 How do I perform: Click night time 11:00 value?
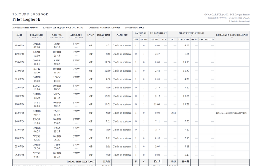click(x=157, y=104)
